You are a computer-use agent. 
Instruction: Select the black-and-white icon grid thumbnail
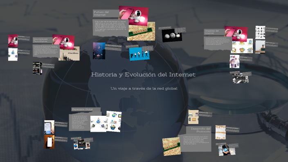[x=260, y=32]
